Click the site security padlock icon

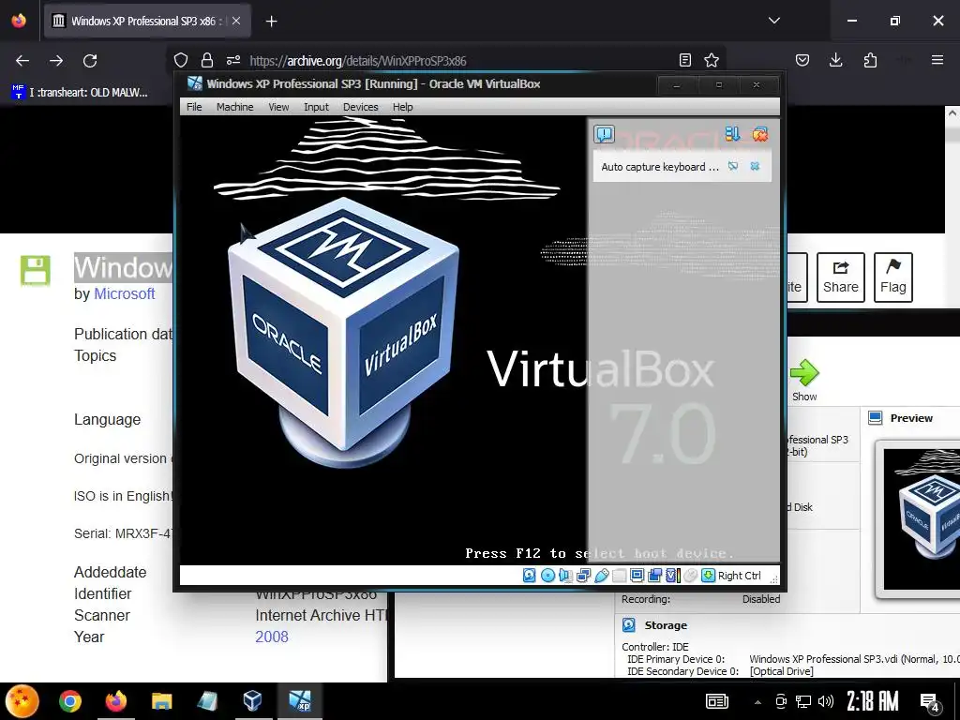point(207,60)
